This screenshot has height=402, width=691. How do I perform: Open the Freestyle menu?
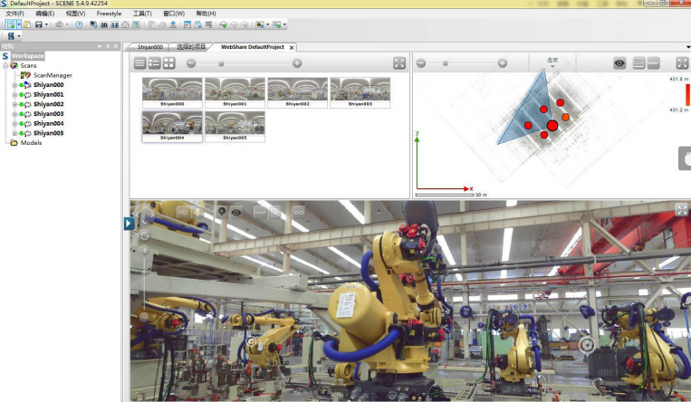click(109, 14)
